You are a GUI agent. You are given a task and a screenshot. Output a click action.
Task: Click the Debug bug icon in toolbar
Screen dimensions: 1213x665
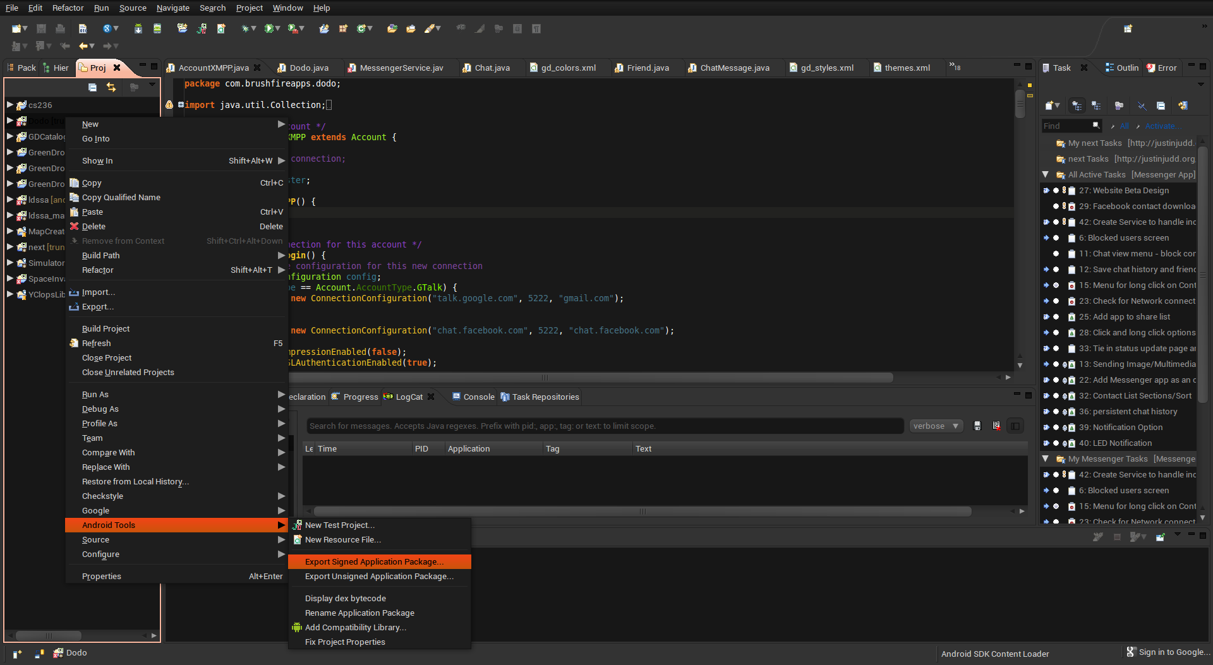pyautogui.click(x=245, y=28)
